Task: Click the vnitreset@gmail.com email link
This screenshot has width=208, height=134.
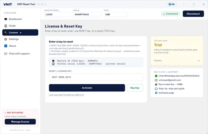Action: point(170,80)
